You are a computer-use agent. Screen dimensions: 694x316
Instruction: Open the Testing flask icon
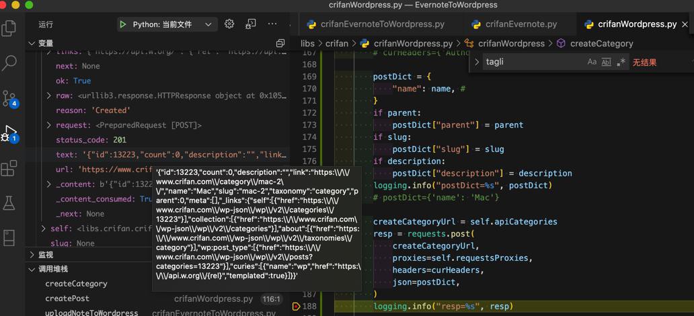click(x=9, y=202)
